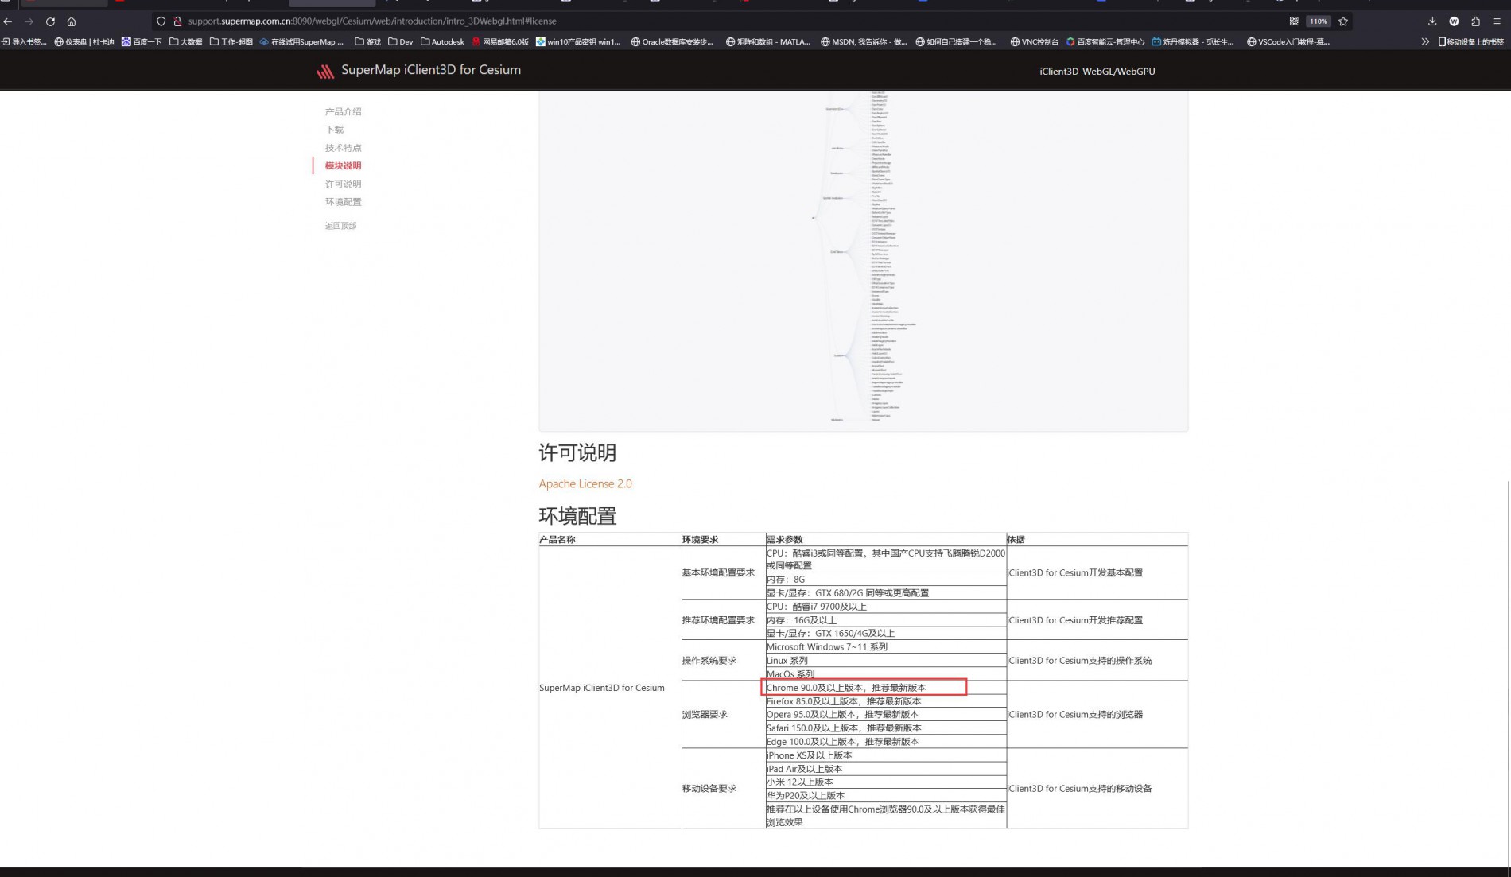Click the tracking protection shield icon
The height and width of the screenshot is (877, 1511).
click(161, 21)
